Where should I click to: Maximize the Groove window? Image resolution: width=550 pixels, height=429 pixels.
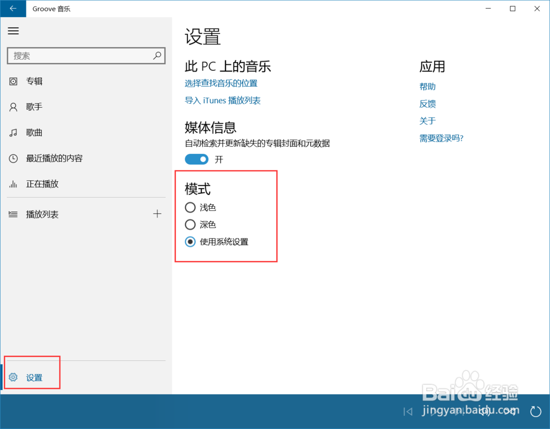pos(513,8)
